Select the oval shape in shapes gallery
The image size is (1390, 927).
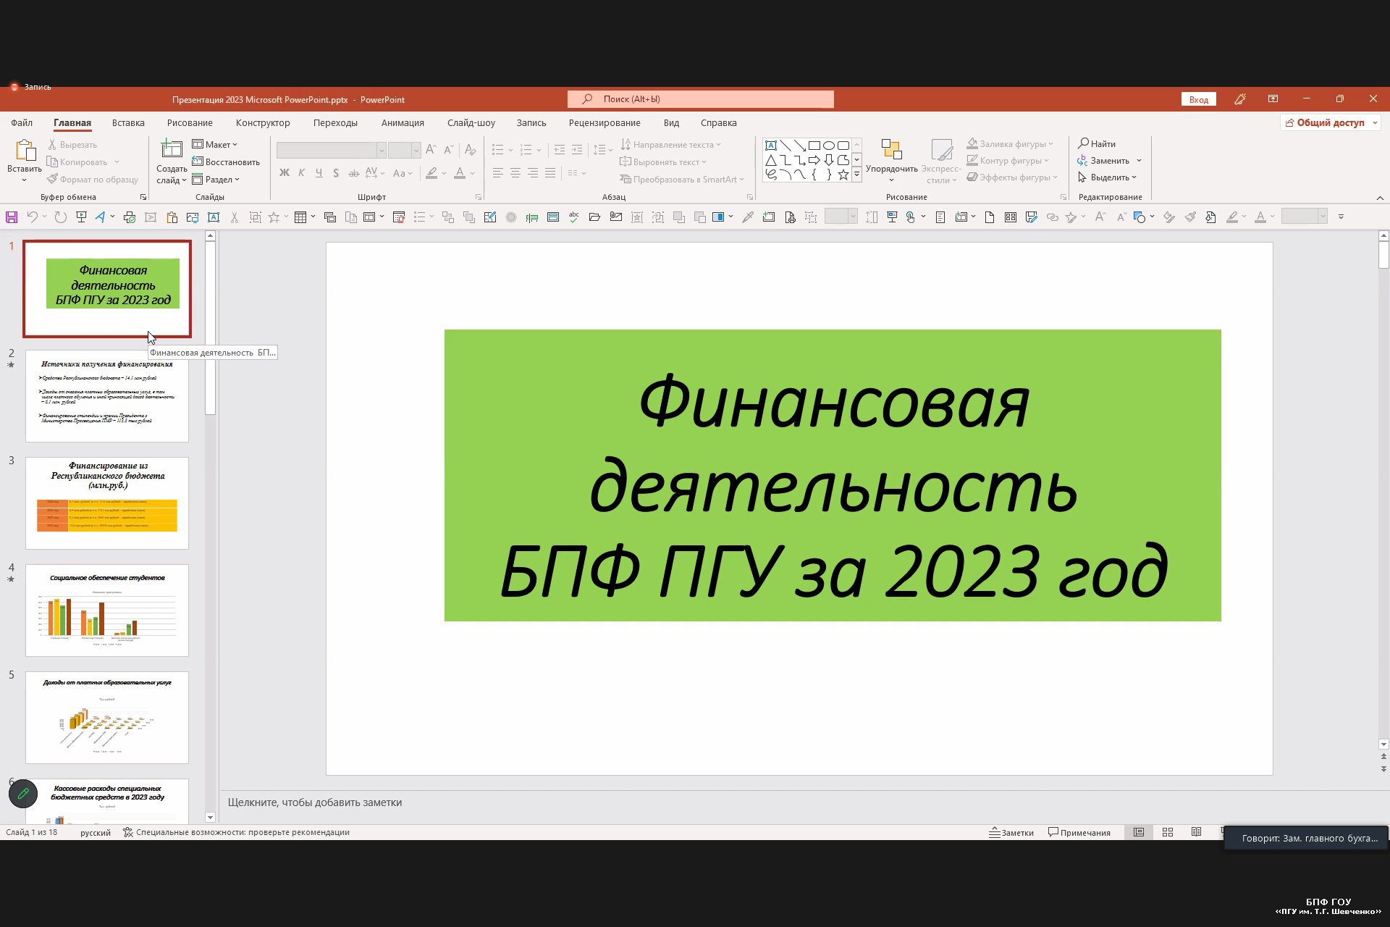tap(829, 146)
